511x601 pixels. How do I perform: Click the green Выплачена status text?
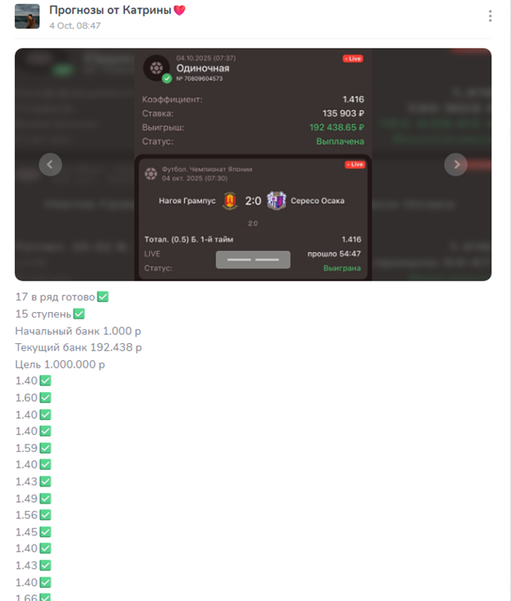coord(340,142)
